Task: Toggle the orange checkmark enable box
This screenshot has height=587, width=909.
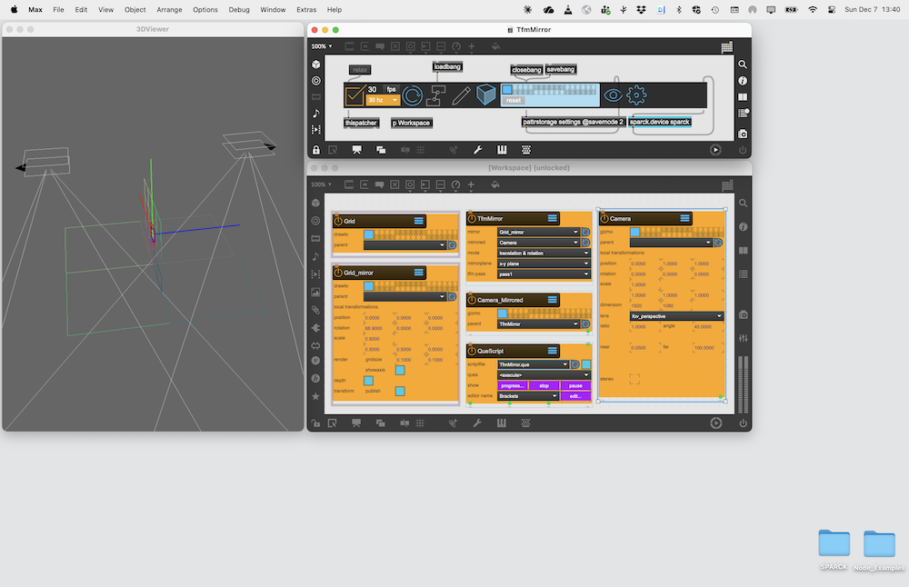Action: tap(355, 95)
